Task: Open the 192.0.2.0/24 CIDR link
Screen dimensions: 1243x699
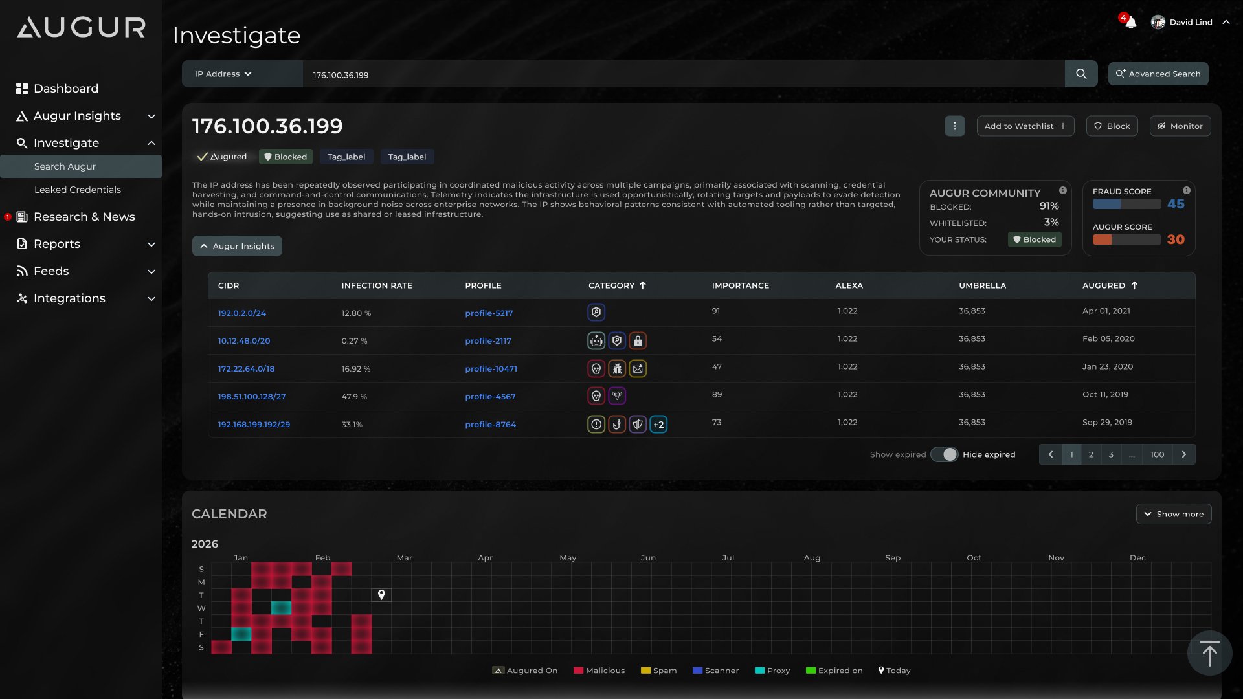Action: coord(241,313)
